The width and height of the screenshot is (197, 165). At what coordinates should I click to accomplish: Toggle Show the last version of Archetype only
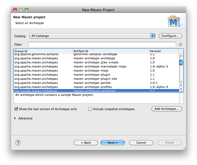[x=16, y=109]
